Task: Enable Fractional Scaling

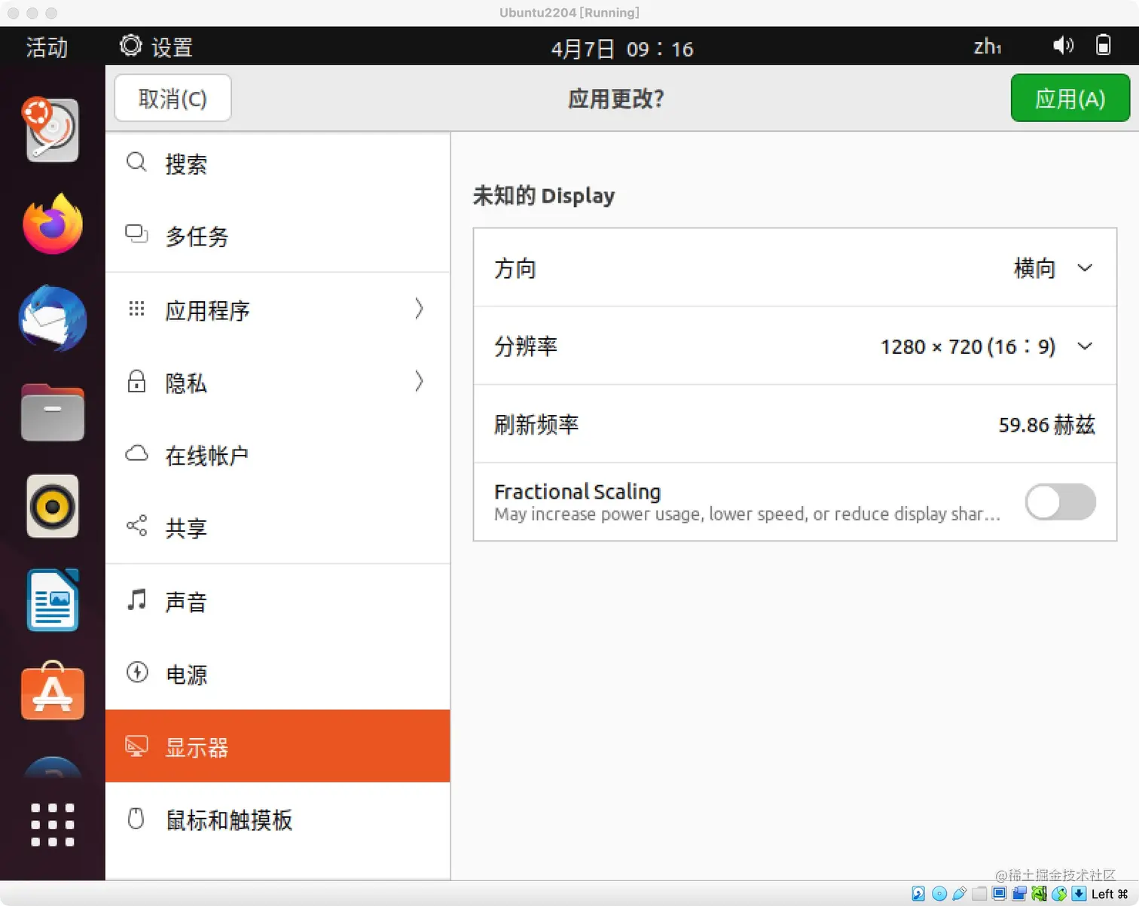Action: pyautogui.click(x=1060, y=502)
